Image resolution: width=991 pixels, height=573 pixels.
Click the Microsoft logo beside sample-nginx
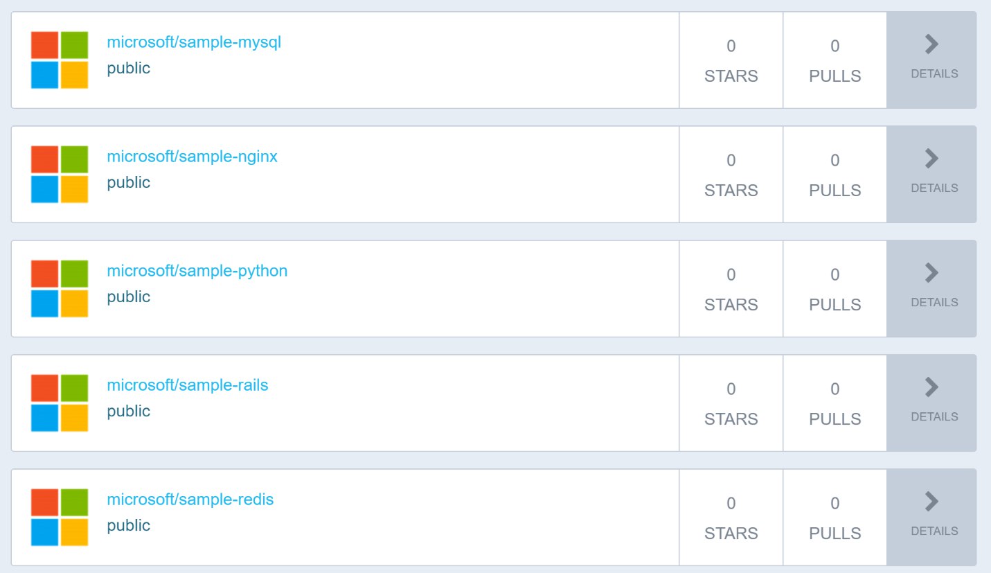click(x=60, y=174)
